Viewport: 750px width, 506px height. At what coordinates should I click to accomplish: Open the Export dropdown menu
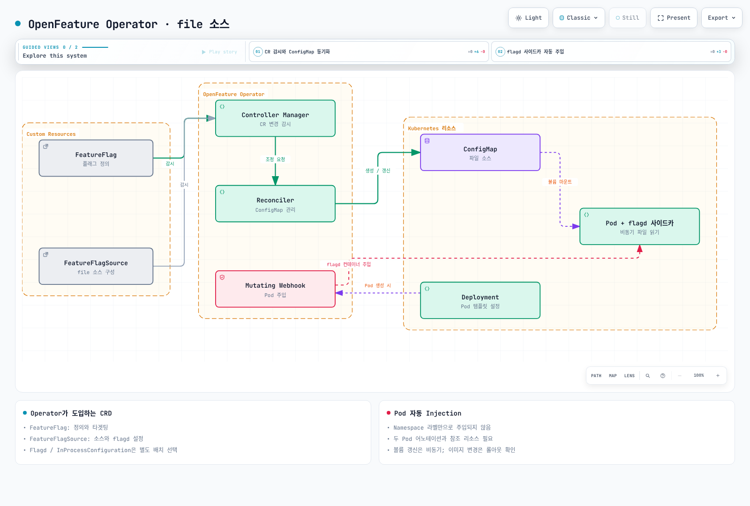[721, 18]
